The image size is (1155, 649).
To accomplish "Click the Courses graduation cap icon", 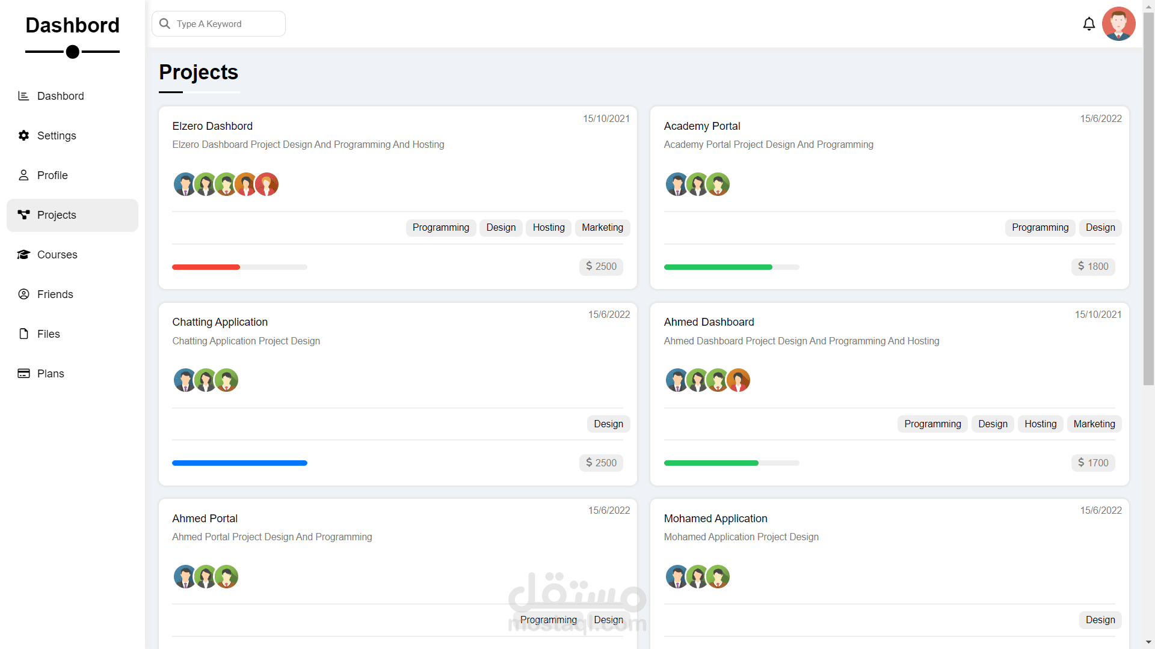I will tap(23, 255).
